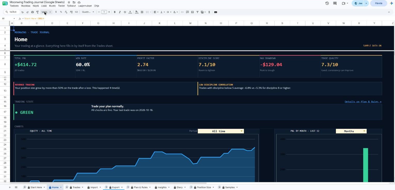
Task: Expand the 'Months' chart dropdown
Action: (351, 131)
